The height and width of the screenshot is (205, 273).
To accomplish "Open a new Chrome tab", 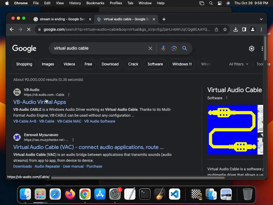I will (x=164, y=19).
